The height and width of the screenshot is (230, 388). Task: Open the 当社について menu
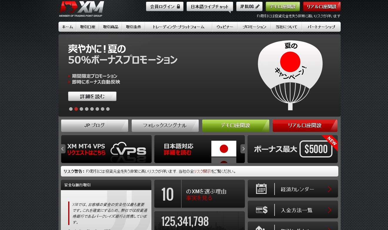click(287, 27)
